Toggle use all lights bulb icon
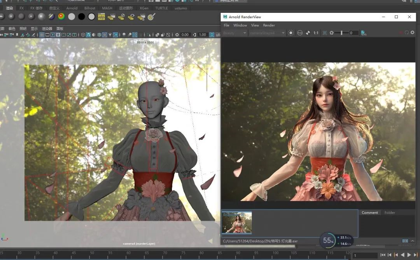420x260 pixels. click(110, 35)
